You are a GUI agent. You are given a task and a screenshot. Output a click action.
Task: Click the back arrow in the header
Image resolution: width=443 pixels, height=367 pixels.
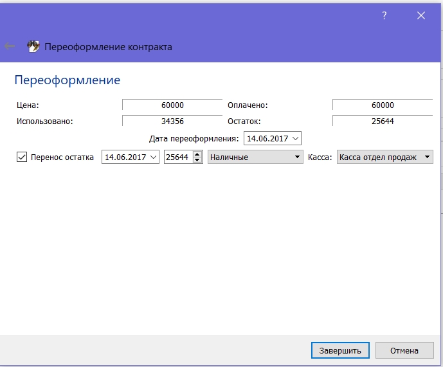coord(10,46)
